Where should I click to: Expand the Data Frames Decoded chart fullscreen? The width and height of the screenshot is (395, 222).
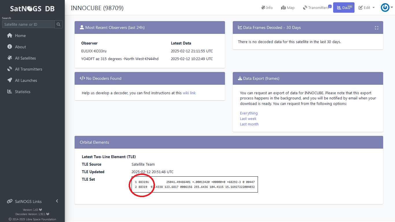pyautogui.click(x=376, y=28)
